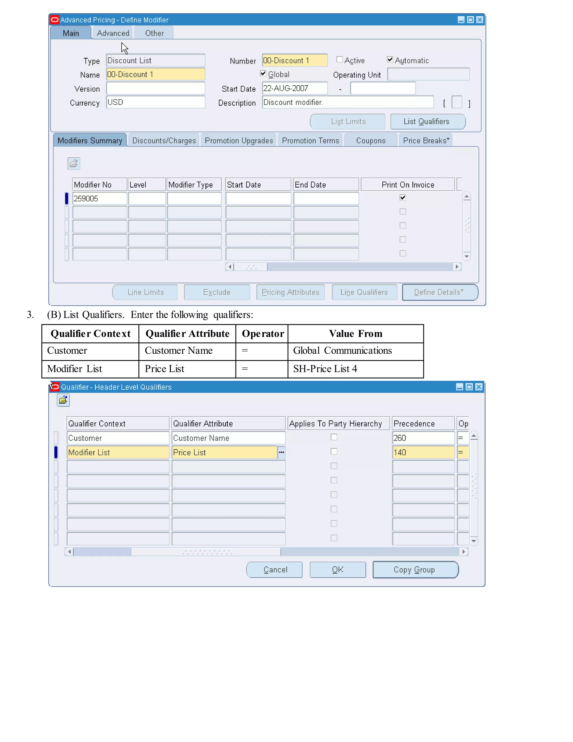Click Oracle logo icon on Define Modifier titlebar
This screenshot has width=573, height=742.
pyautogui.click(x=55, y=20)
